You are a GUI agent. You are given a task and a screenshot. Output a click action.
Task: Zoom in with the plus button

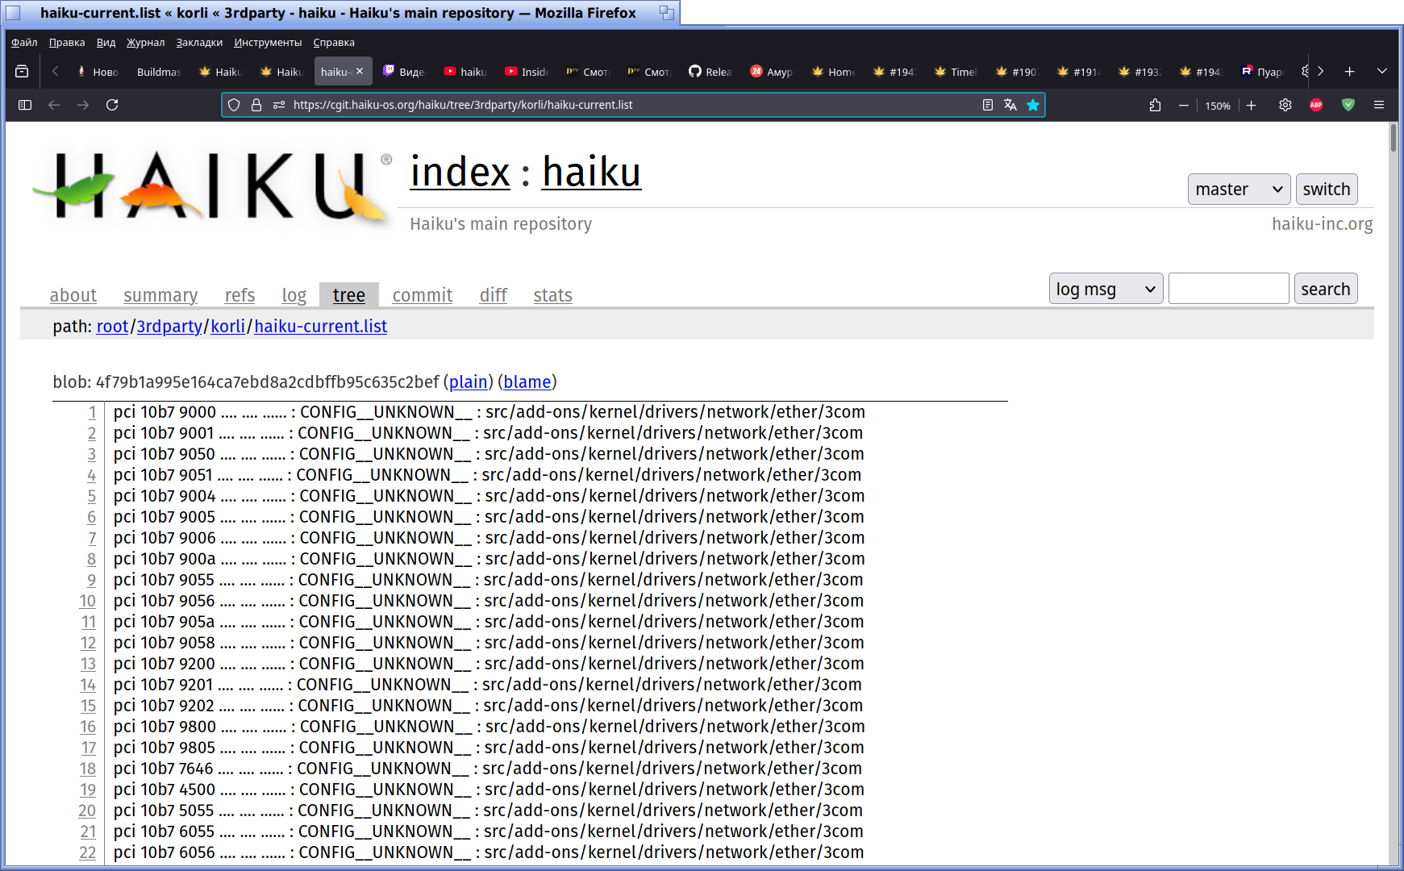pyautogui.click(x=1252, y=105)
